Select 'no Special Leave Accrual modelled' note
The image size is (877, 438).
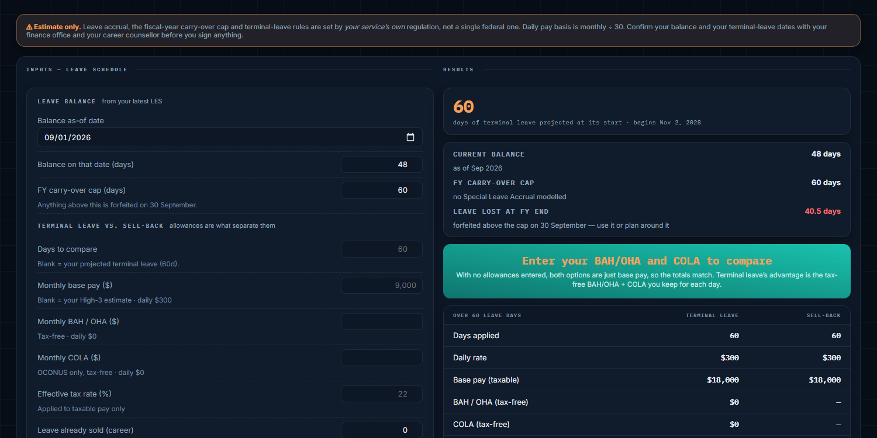510,197
